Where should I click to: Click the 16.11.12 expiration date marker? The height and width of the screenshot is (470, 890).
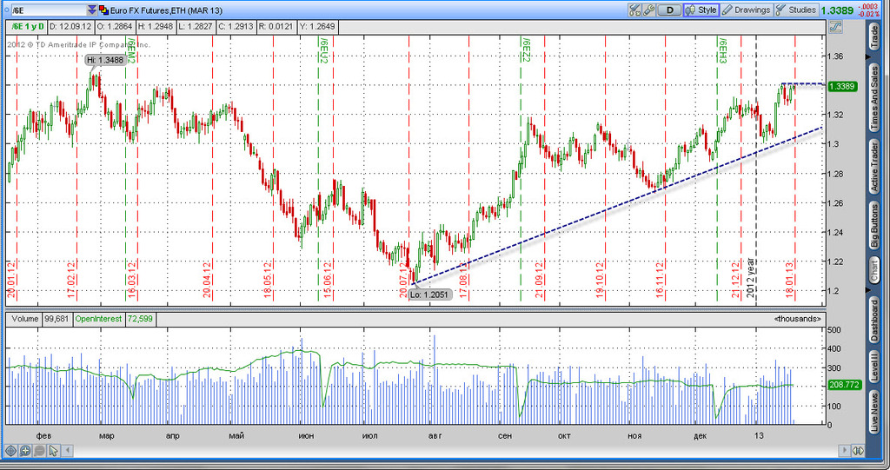[x=661, y=279]
